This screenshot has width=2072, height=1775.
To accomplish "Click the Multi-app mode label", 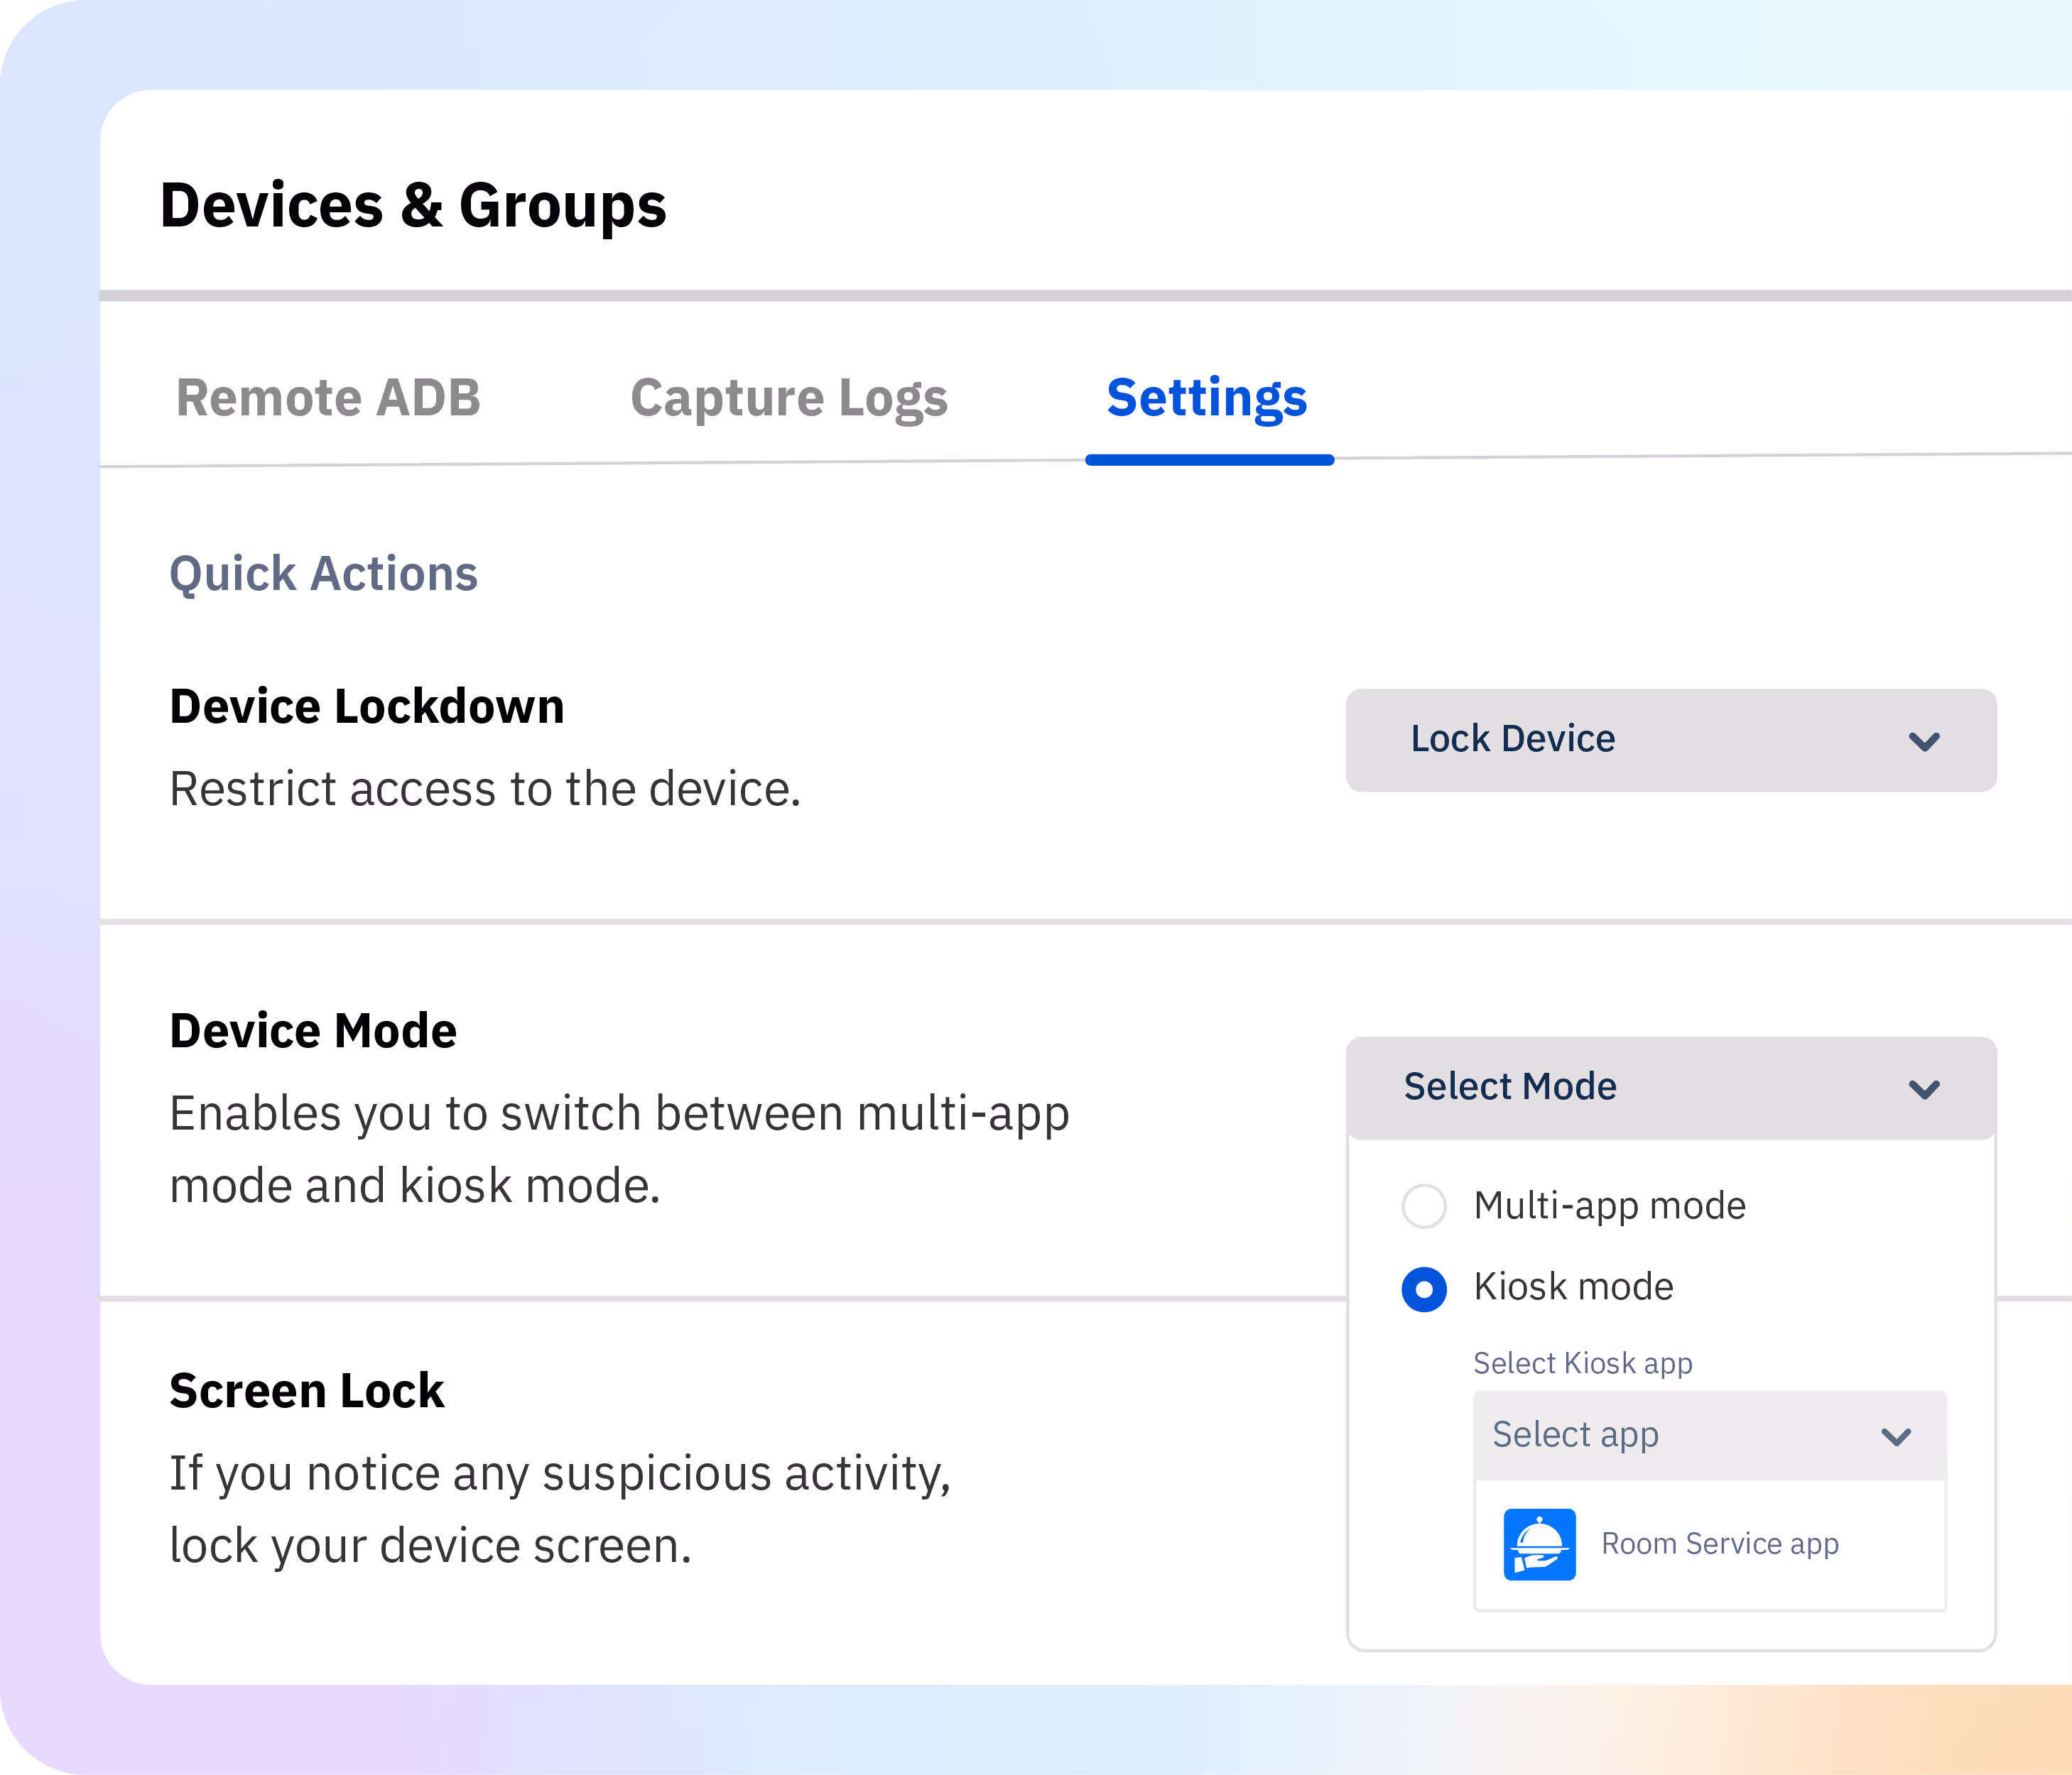I will 1609,1206.
